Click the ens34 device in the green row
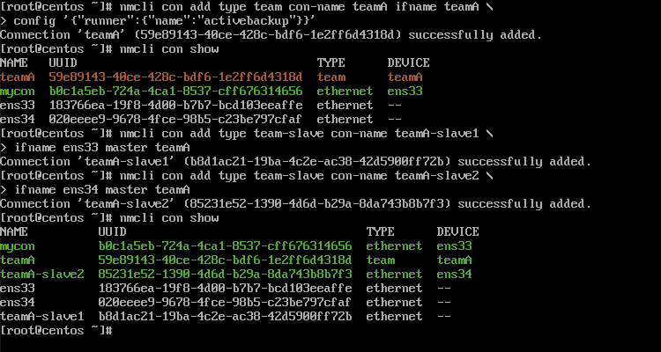 point(454,274)
